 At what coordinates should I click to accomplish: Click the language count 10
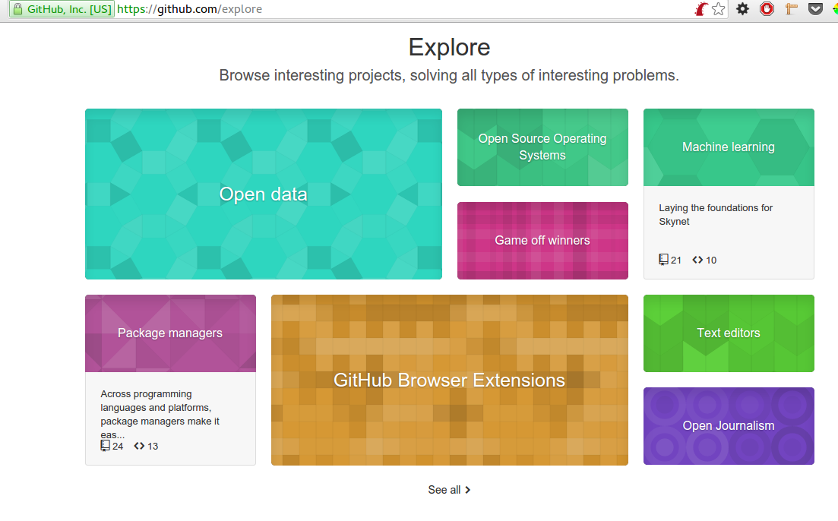coord(711,260)
